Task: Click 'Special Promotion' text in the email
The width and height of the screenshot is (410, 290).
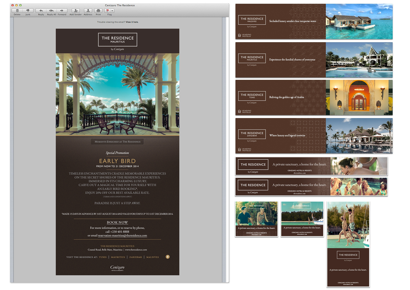Action: click(117, 153)
